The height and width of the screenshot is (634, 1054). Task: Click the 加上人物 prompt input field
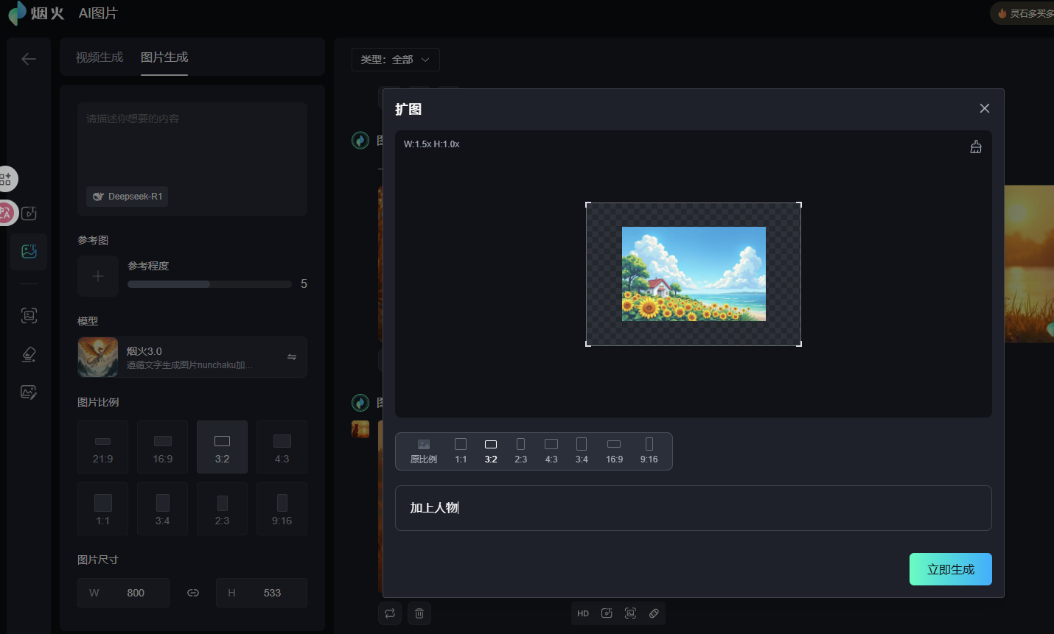(x=693, y=508)
